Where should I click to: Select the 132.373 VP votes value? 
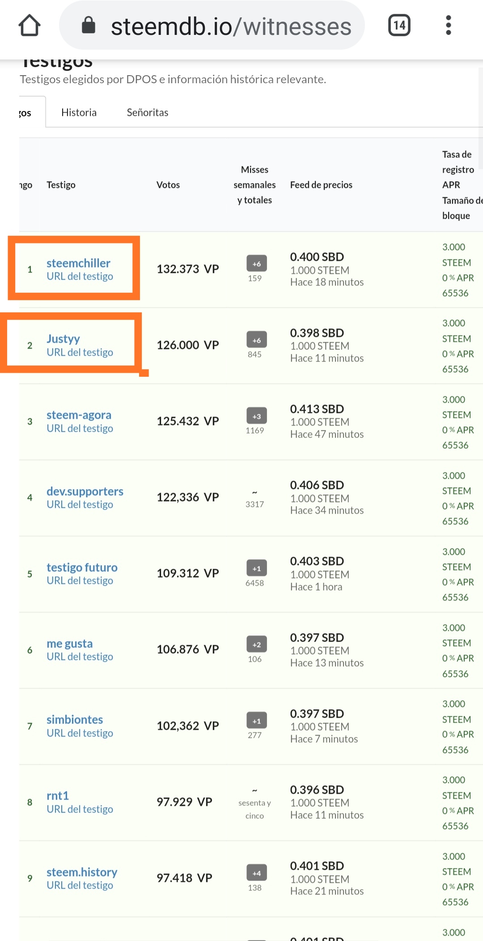(188, 269)
